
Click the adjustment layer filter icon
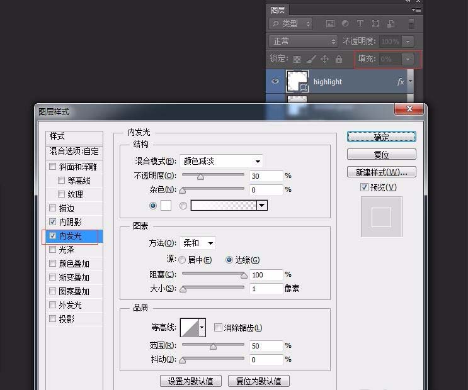tap(345, 24)
